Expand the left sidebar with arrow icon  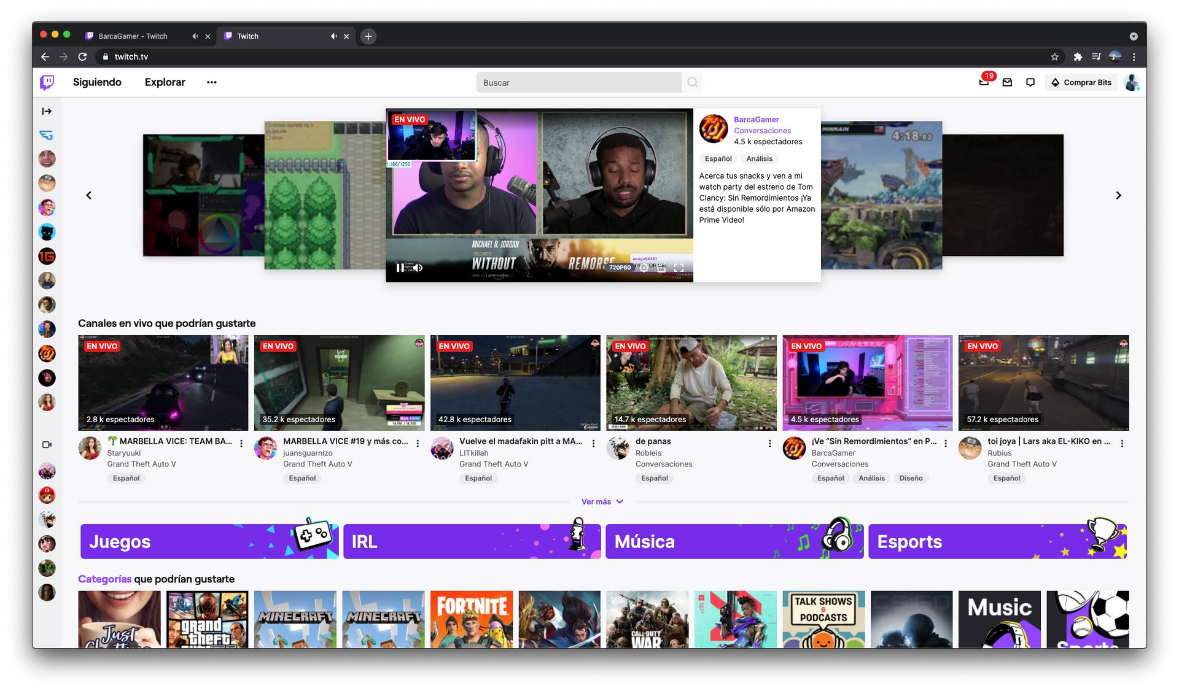click(47, 111)
